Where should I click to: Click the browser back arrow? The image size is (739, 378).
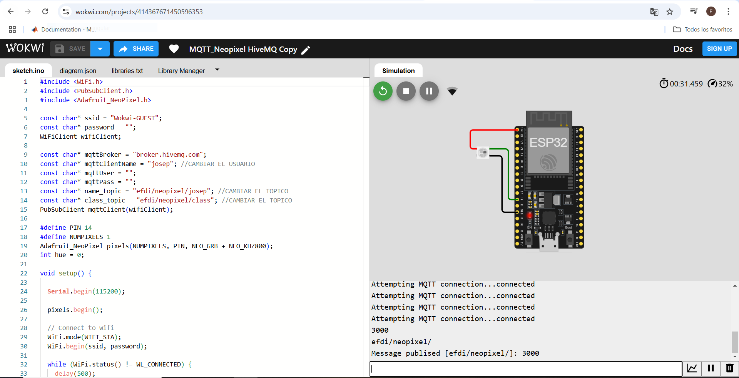coord(11,12)
